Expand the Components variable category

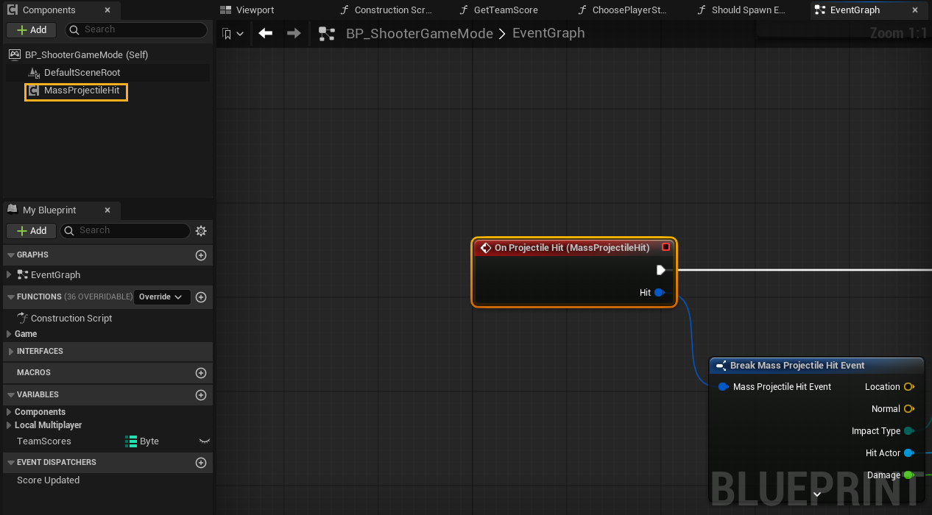pos(9,412)
